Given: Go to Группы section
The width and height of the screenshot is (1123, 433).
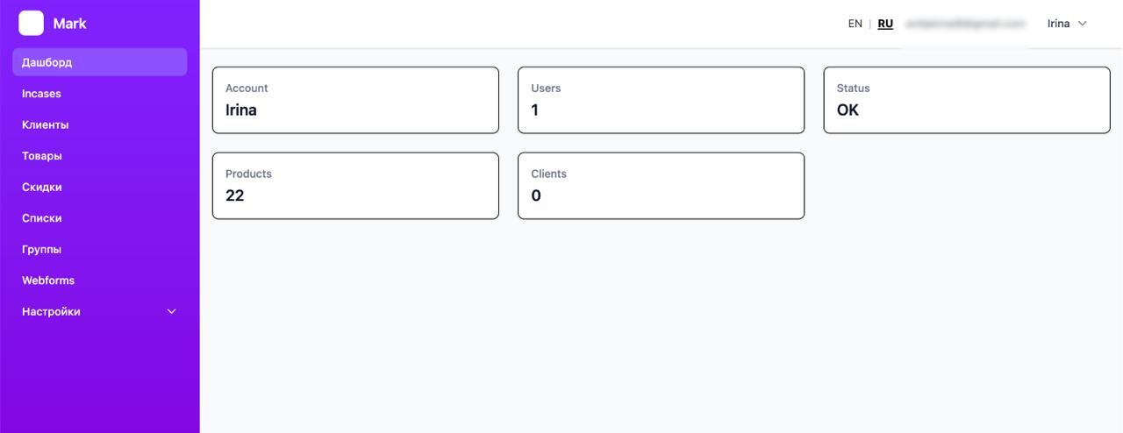Looking at the screenshot, I should click(42, 249).
